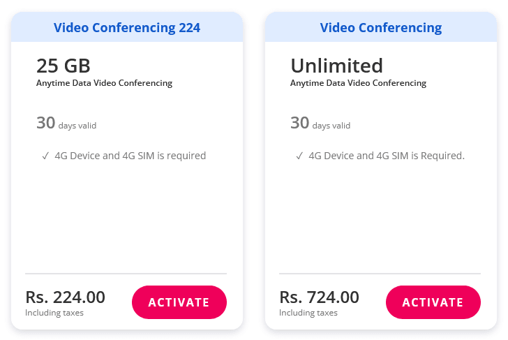The width and height of the screenshot is (508, 340).
Task: Click Anytime Data Video Conferencing under Unlimited
Action: (x=358, y=83)
